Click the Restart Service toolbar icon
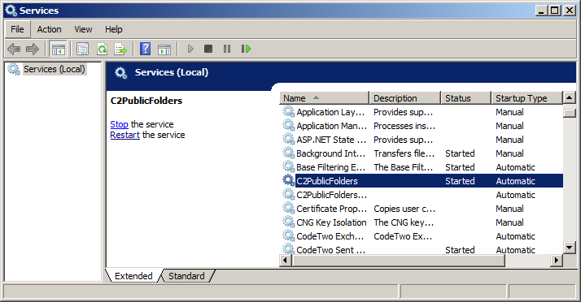 tap(246, 49)
